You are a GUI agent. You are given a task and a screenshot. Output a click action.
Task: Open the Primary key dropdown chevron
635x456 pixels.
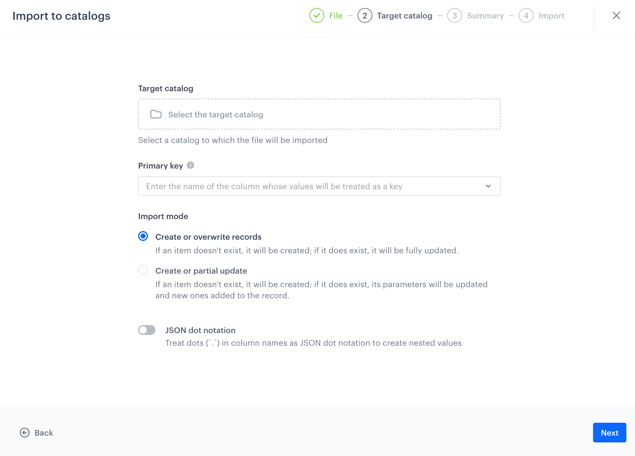pos(488,186)
